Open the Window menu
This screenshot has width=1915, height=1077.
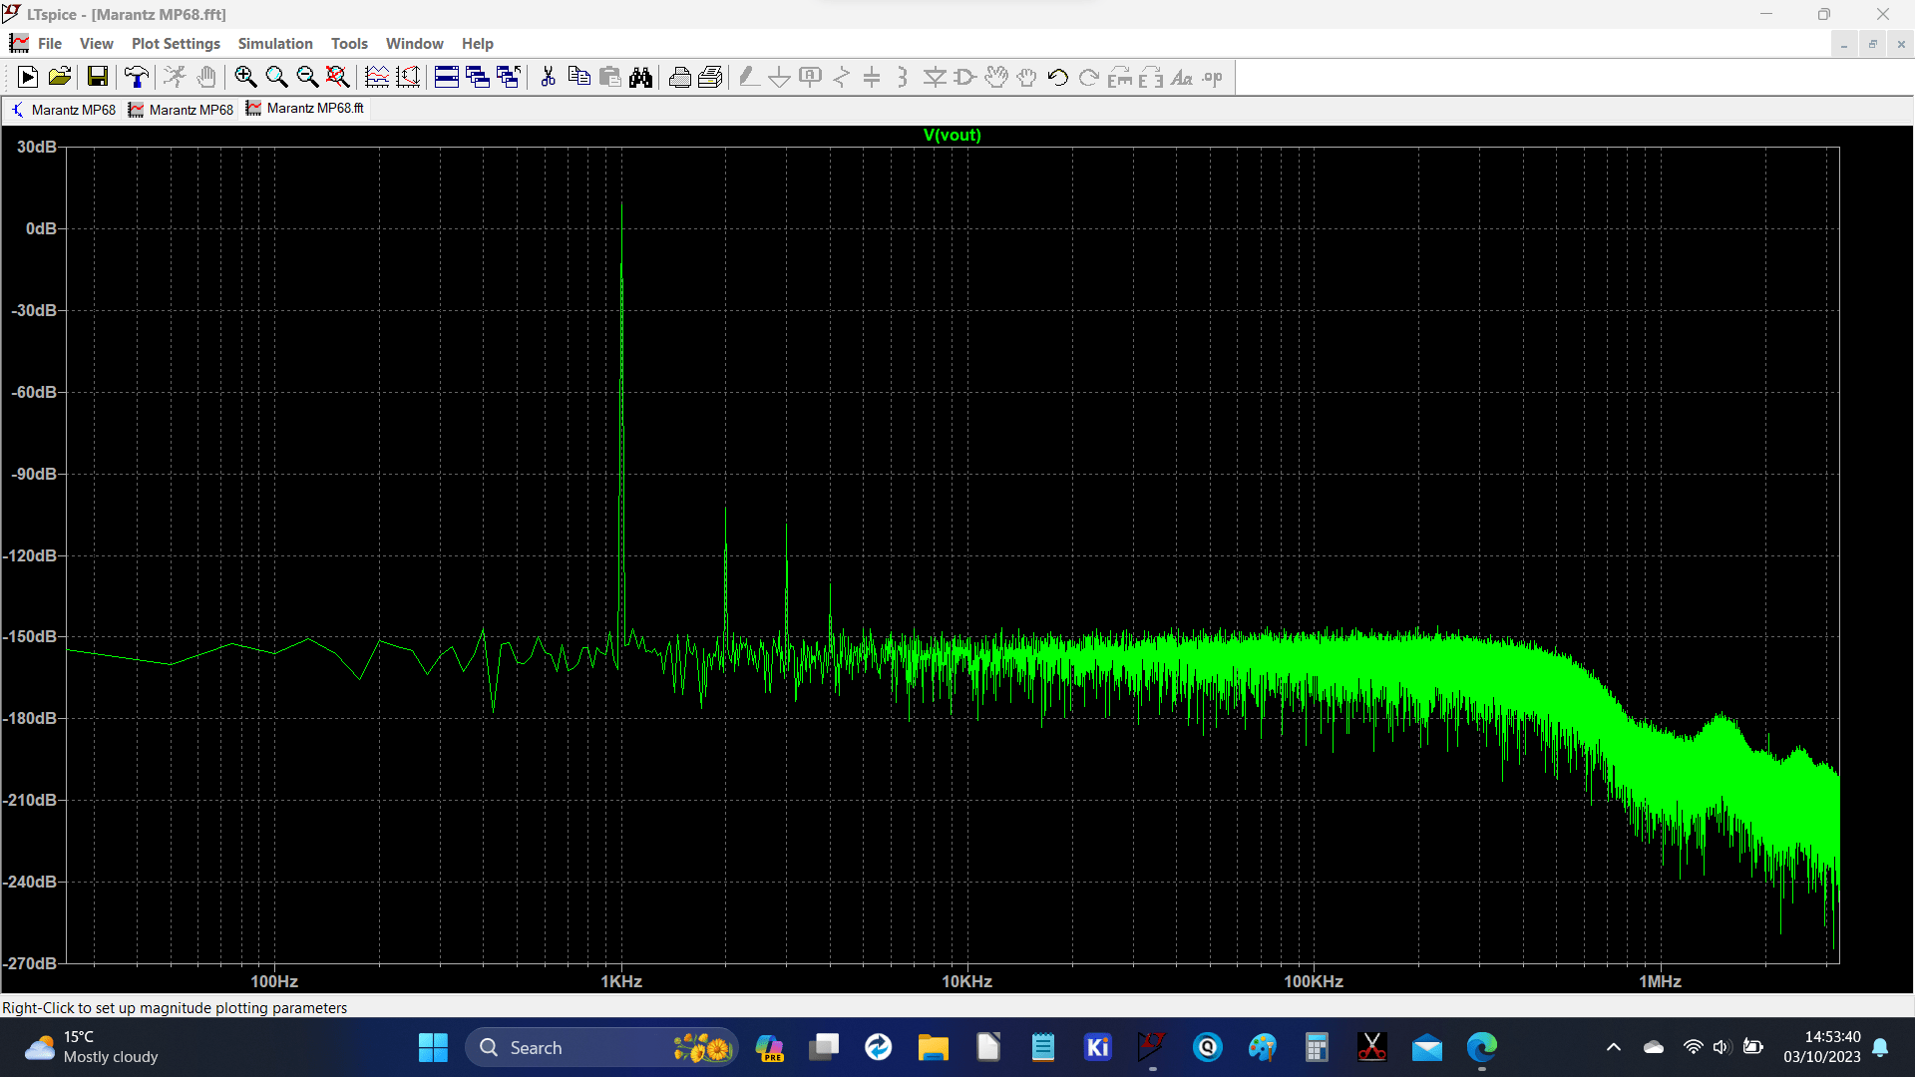[414, 44]
